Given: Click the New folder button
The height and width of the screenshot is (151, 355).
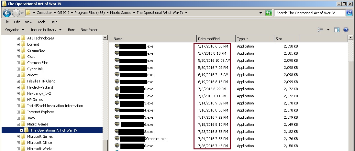Looking at the screenshot, I should tap(89, 30).
